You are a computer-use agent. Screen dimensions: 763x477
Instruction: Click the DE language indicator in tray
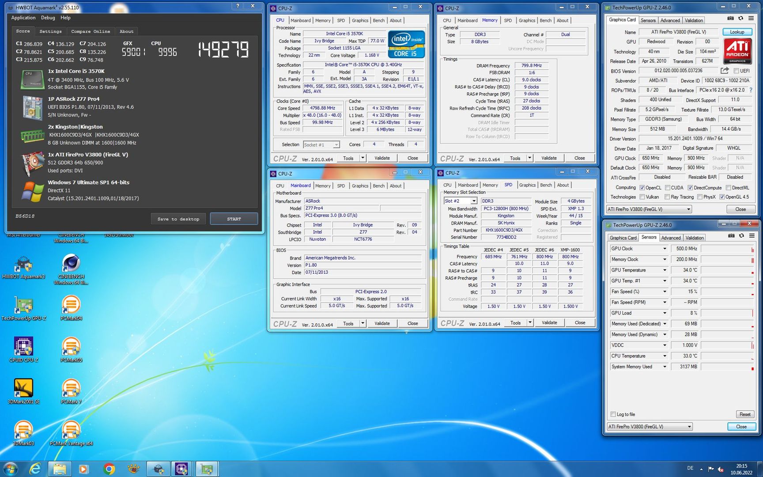[x=690, y=468]
